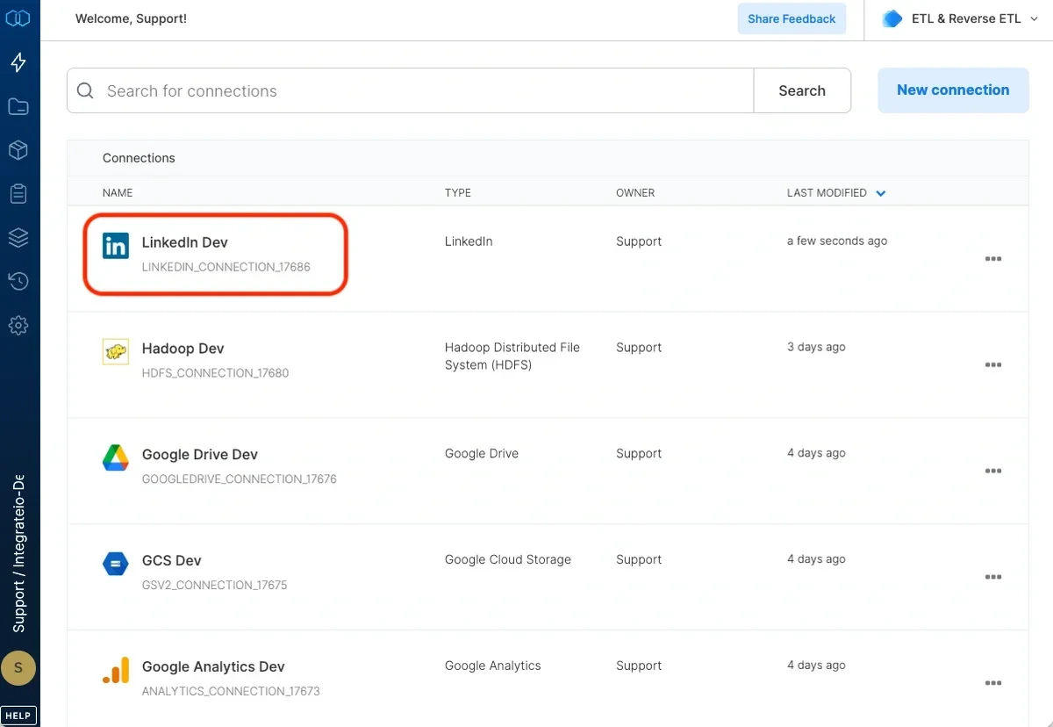
Task: Click the Welcome, Support! greeting
Action: pyautogui.click(x=131, y=18)
